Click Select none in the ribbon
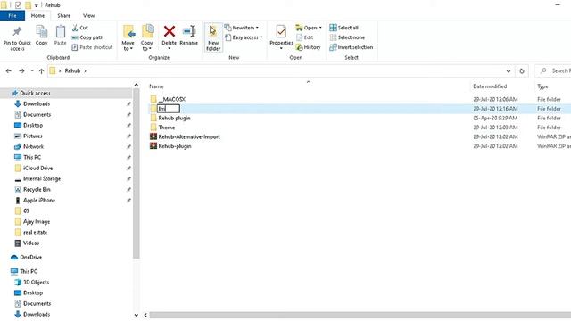This screenshot has height=321, width=571. coord(347,37)
